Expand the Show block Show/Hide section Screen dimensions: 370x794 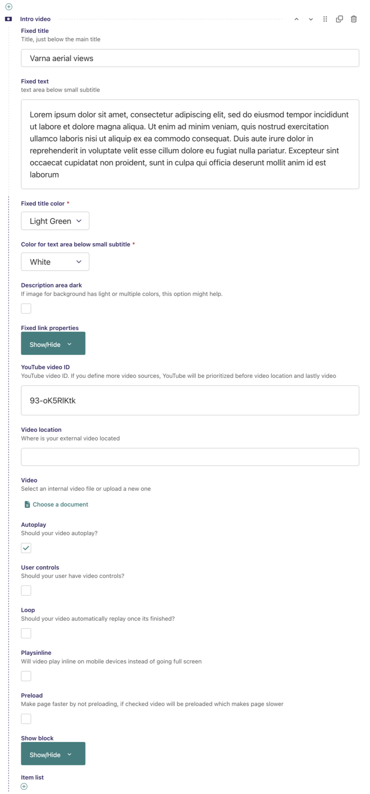pos(53,754)
